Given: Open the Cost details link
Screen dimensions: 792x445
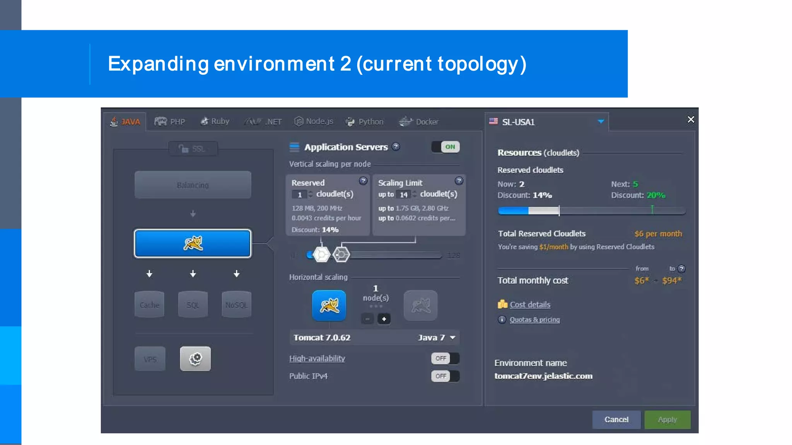Looking at the screenshot, I should [x=530, y=304].
